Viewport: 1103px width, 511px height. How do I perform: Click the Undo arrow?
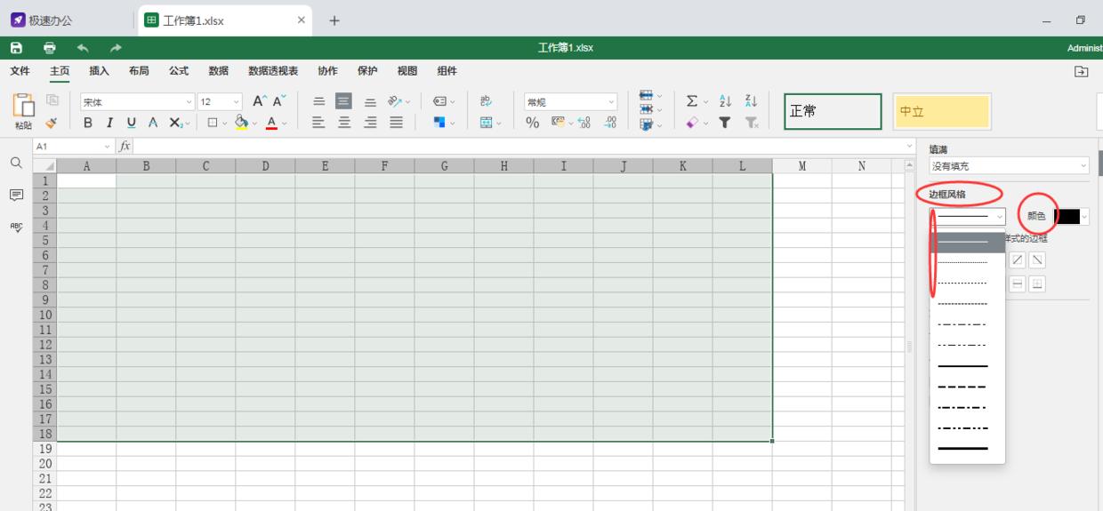click(83, 48)
